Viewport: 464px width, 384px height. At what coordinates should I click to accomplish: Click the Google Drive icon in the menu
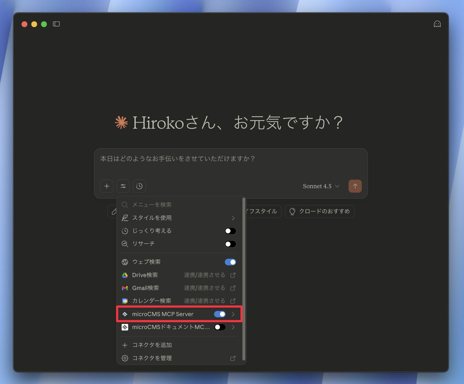125,275
